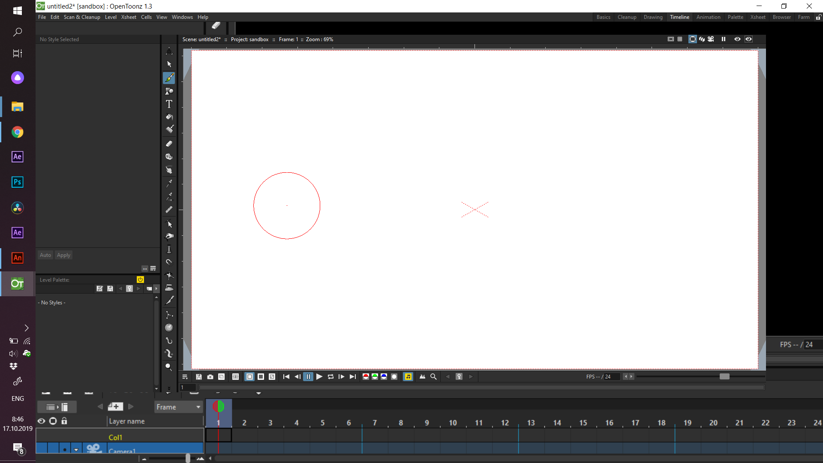Click the FPS playback slider

pyautogui.click(x=724, y=376)
